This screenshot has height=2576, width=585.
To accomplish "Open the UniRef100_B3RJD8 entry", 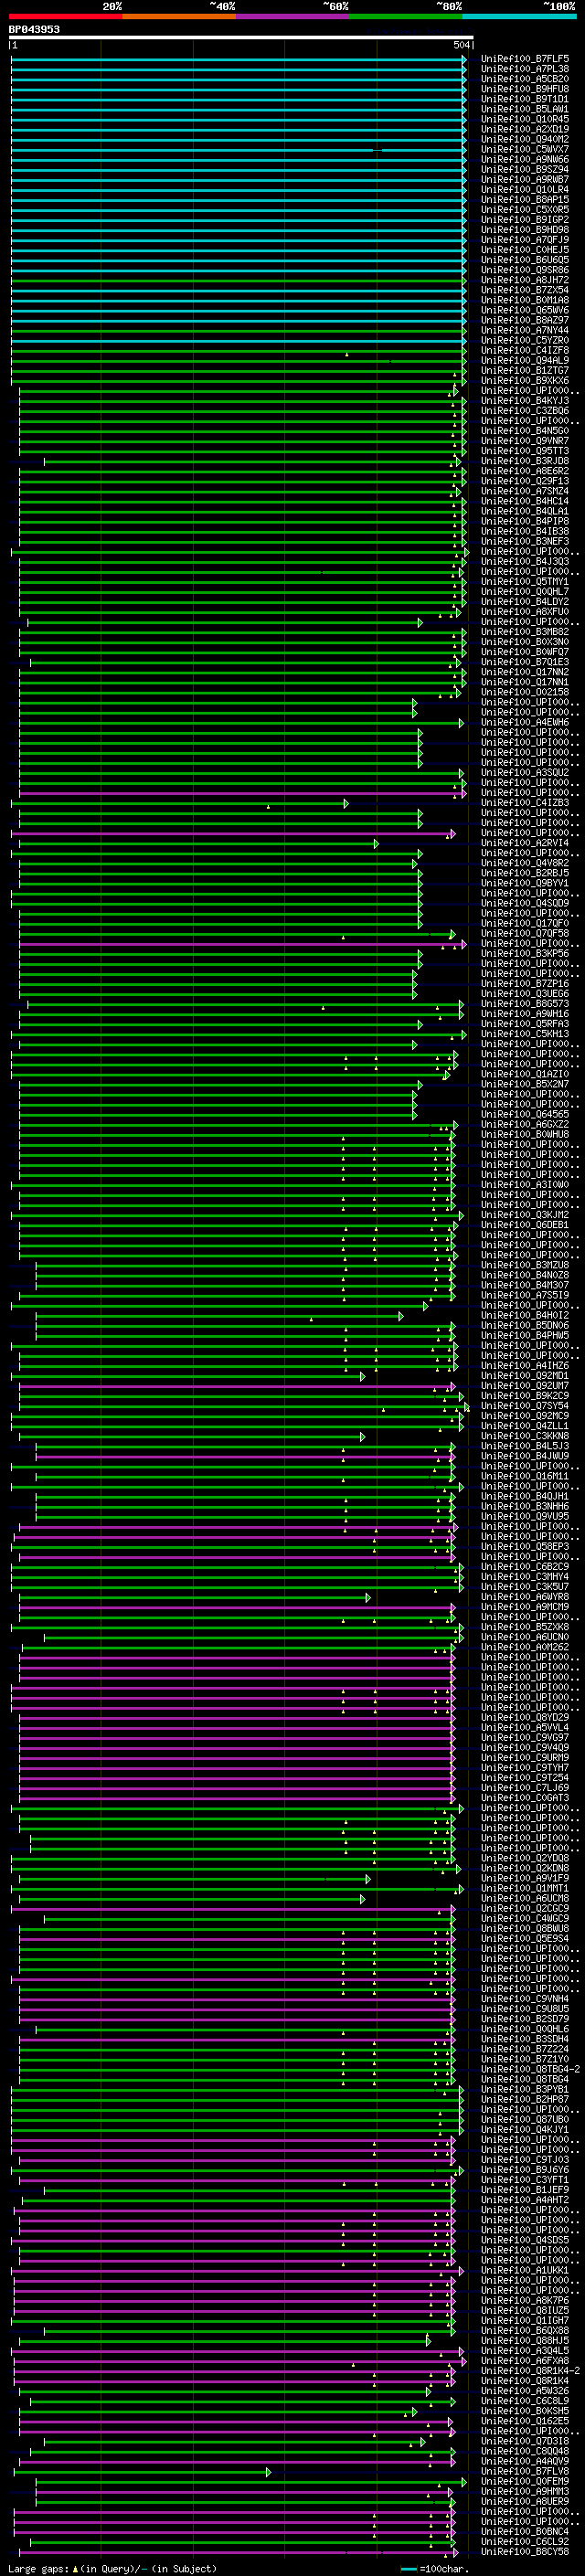I will tap(525, 461).
